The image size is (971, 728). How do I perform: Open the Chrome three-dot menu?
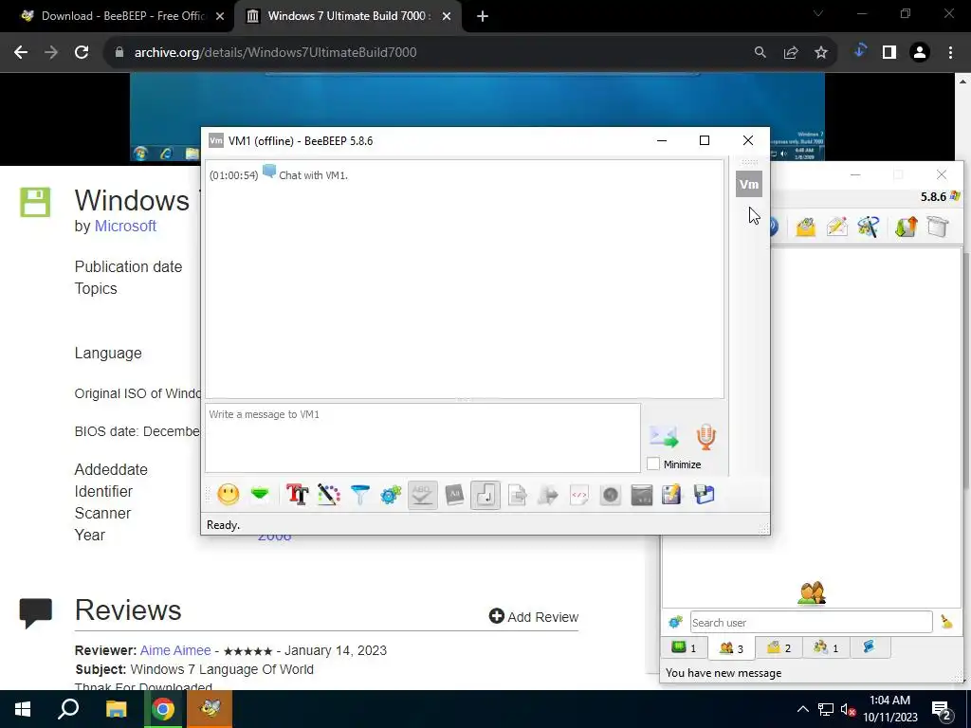[x=950, y=53]
